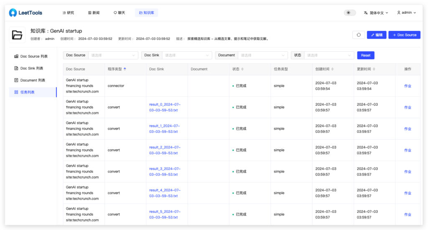This screenshot has width=428, height=230.
Task: Click 作业 link in the result_2 row
Action: [408, 150]
